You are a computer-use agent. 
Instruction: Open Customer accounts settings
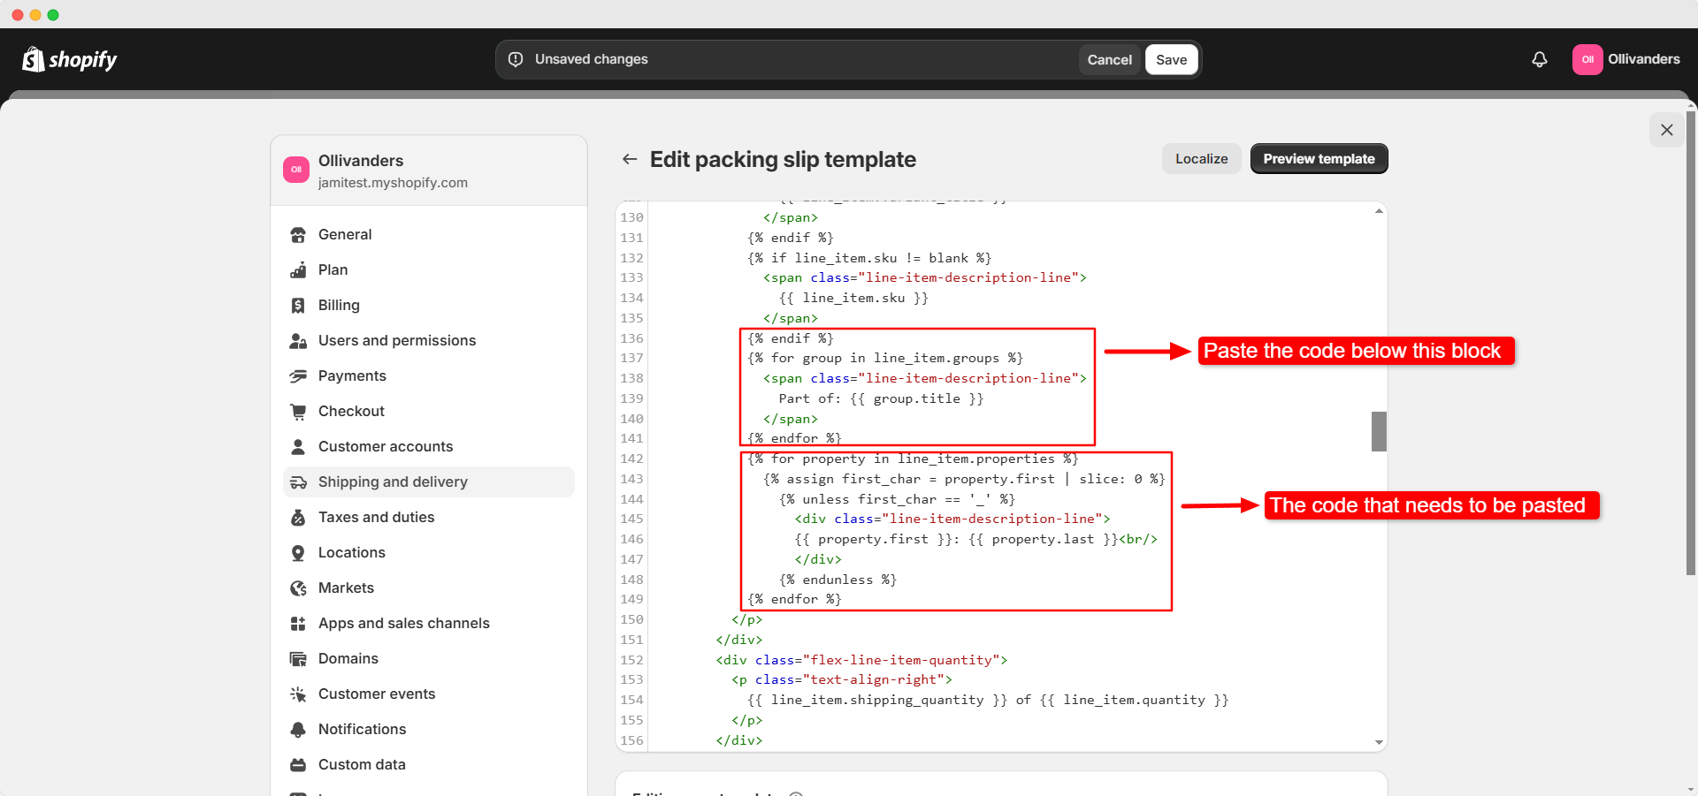tap(429, 447)
